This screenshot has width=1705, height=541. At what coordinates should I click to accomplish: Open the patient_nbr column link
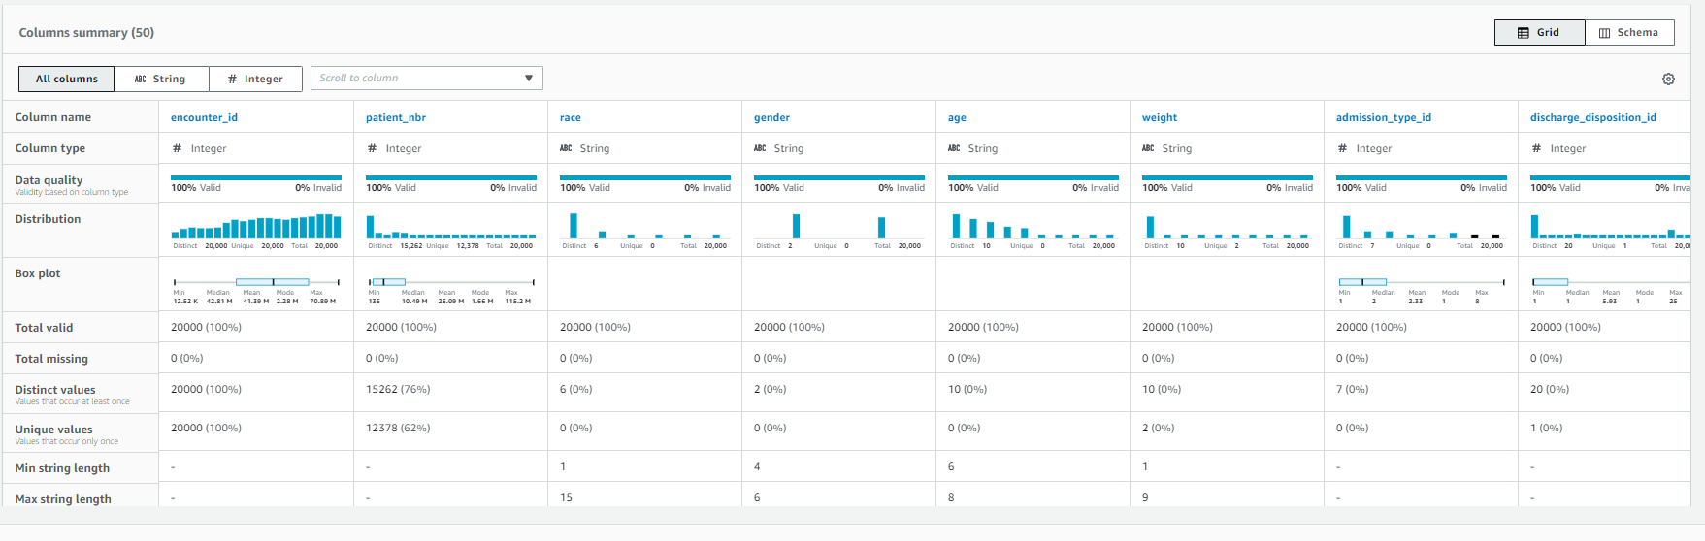[396, 117]
